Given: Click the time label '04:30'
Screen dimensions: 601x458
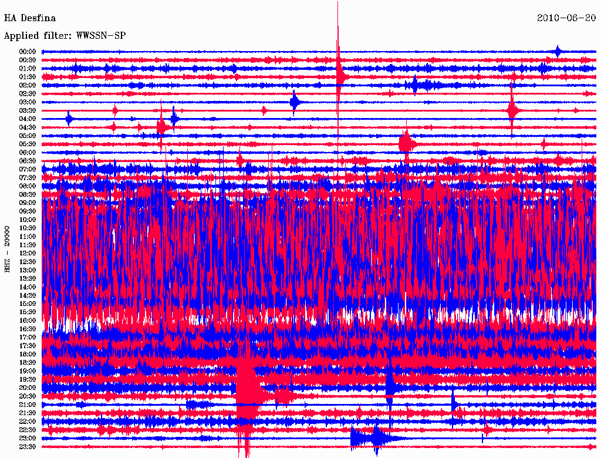Looking at the screenshot, I should coord(28,127).
